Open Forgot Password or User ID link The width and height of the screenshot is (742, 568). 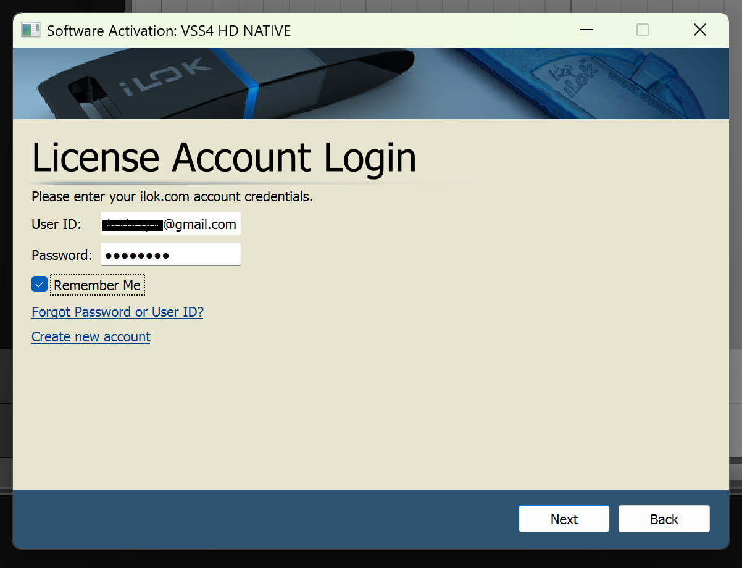(117, 312)
